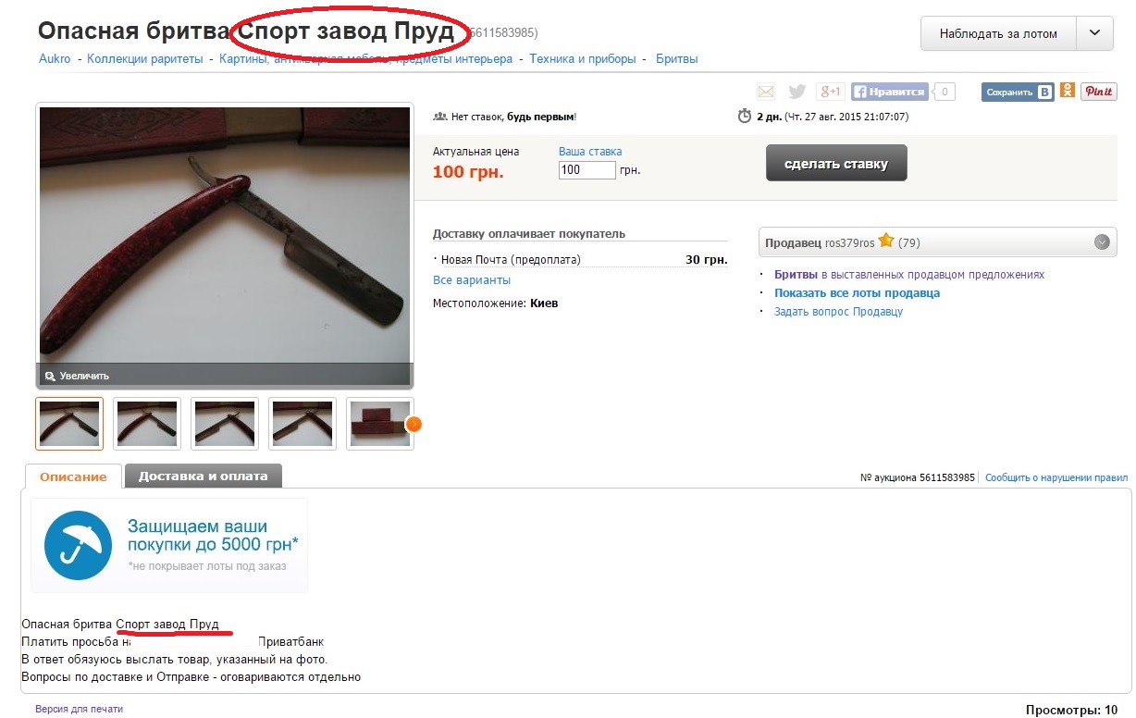
Task: Open Показать все лоты продавца link
Action: [857, 293]
